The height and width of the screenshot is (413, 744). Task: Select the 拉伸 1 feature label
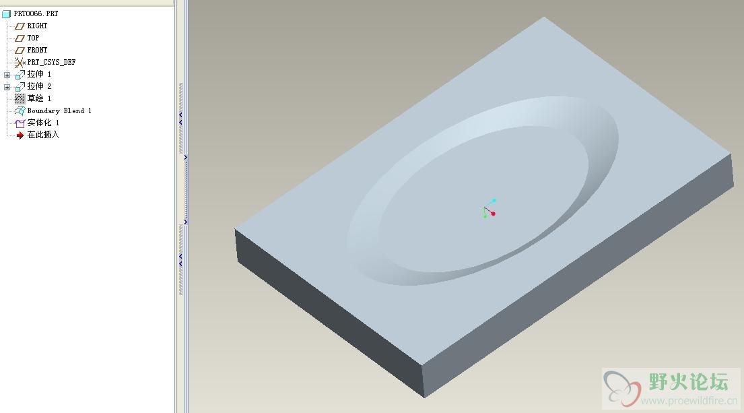39,74
